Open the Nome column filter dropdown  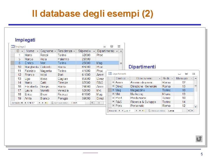38,51
